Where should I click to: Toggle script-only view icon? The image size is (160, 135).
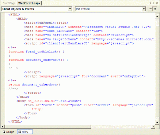click(155, 9)
